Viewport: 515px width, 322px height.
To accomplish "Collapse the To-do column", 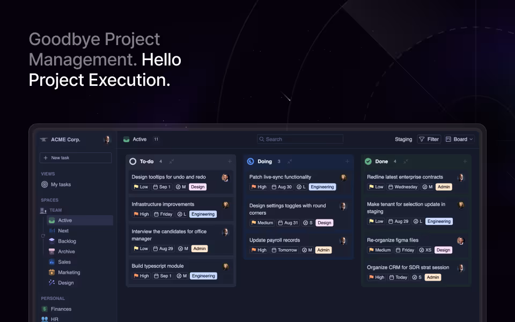I will point(172,162).
